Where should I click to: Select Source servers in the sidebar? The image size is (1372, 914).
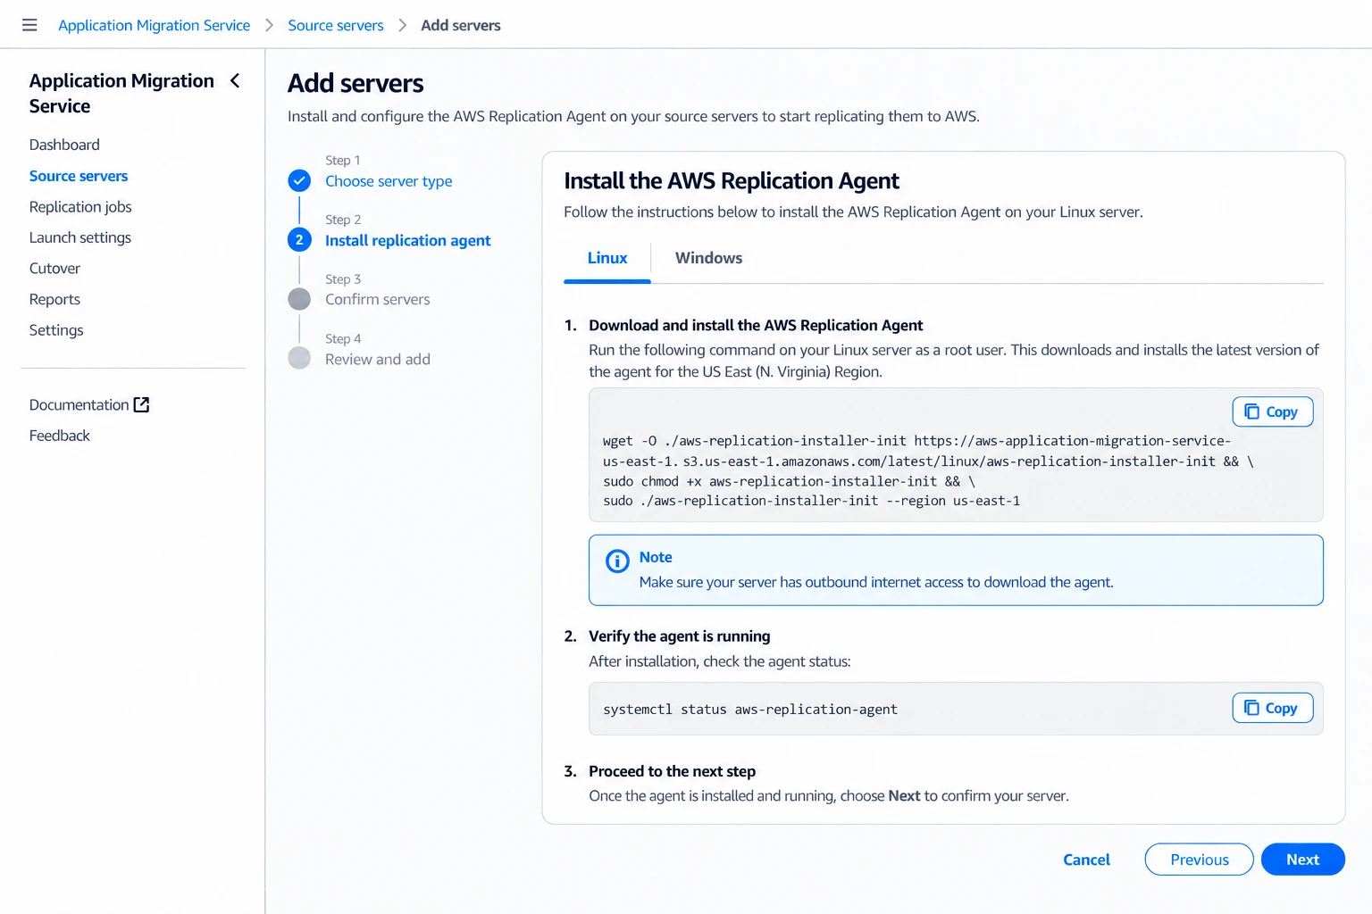(79, 176)
